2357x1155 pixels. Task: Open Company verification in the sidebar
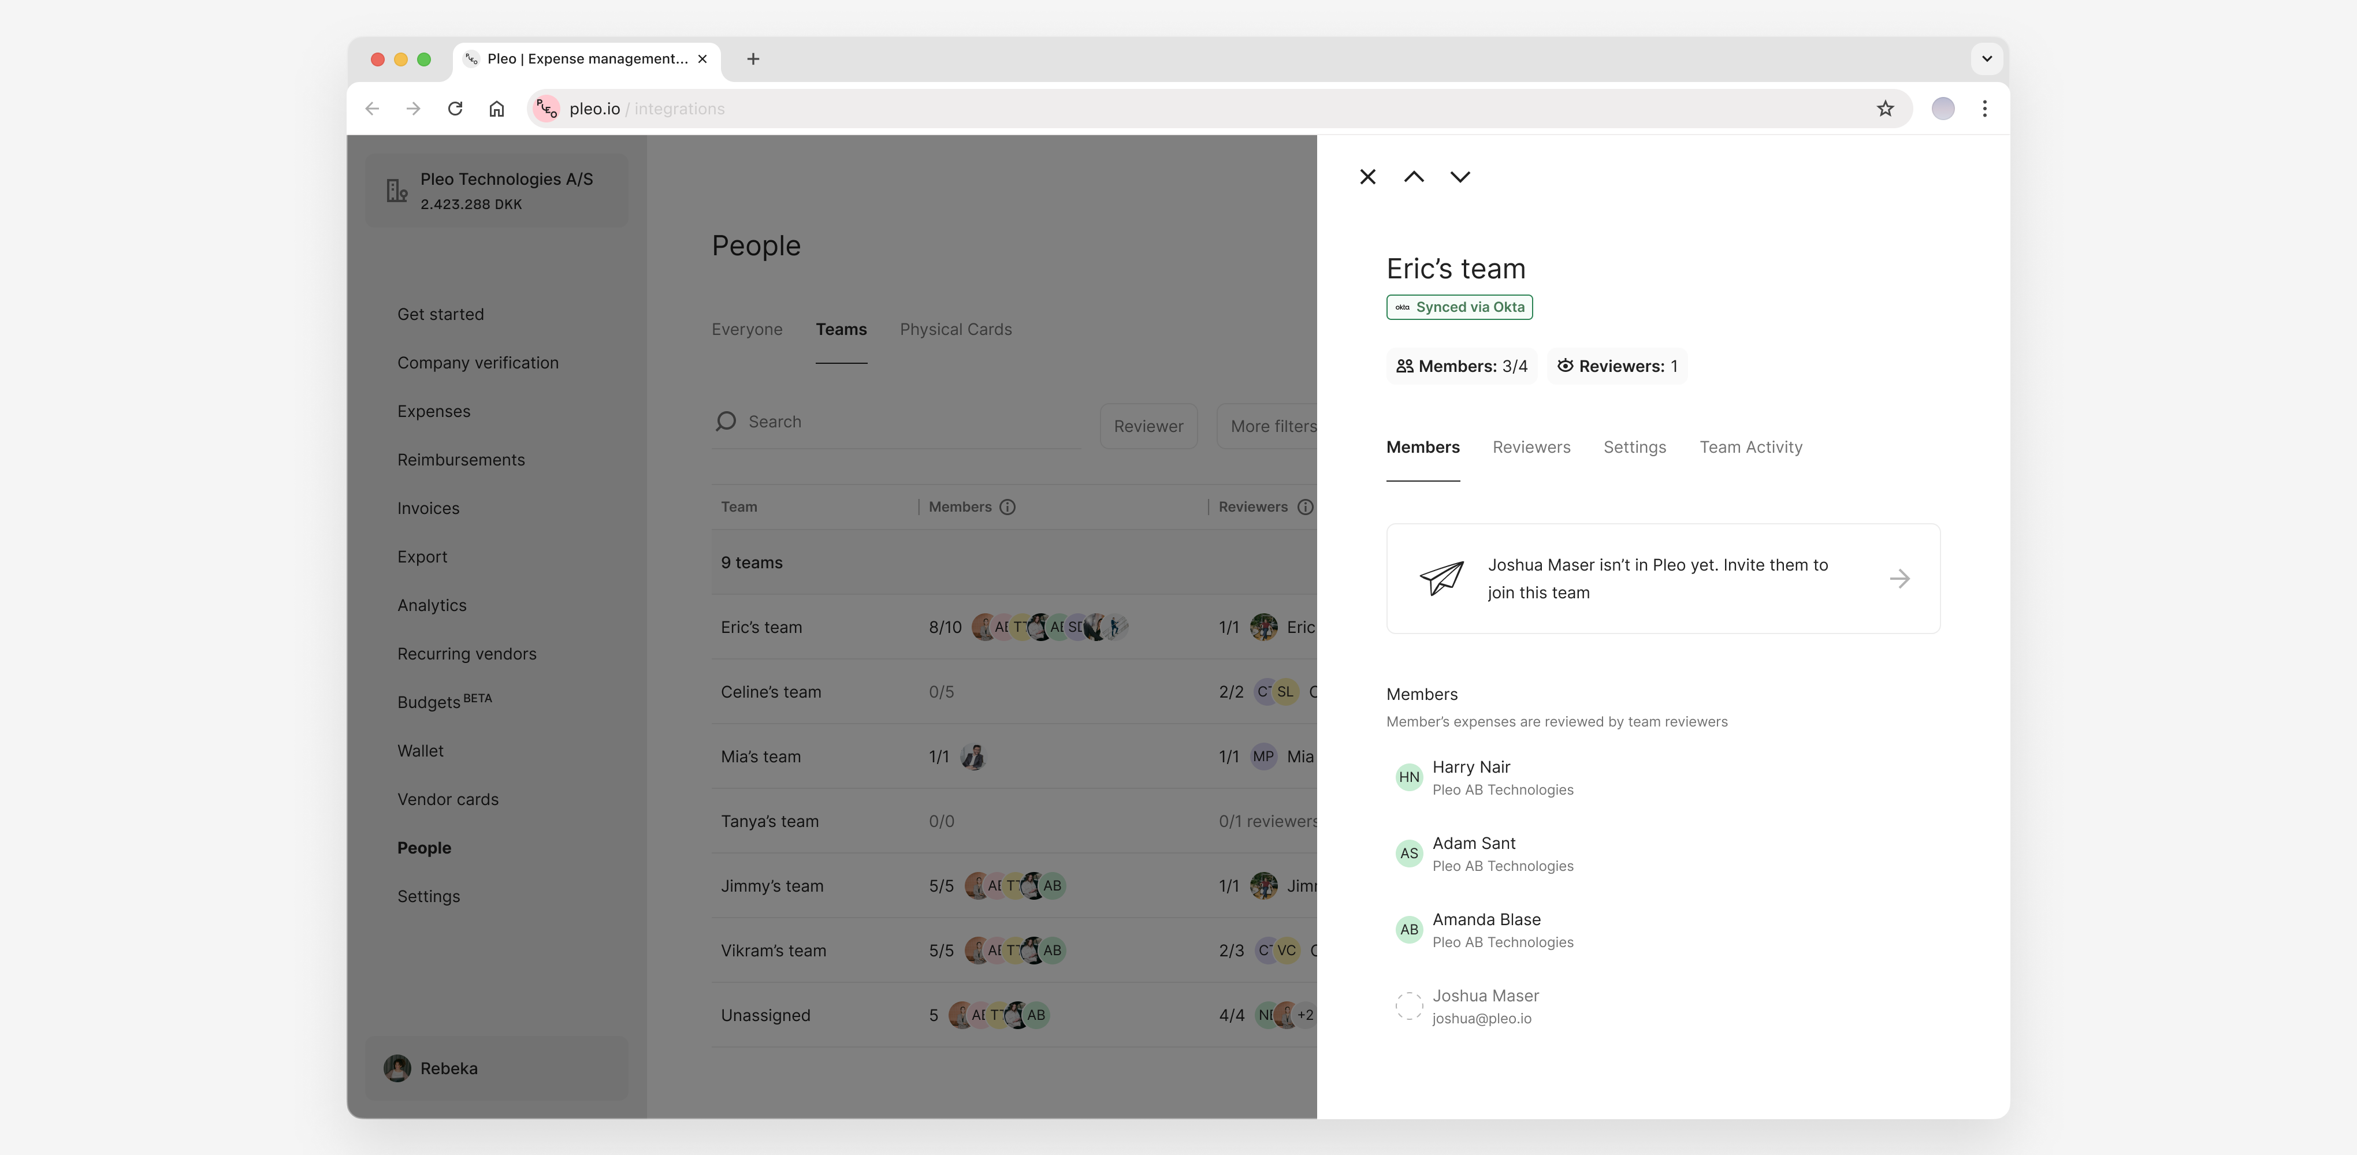click(478, 363)
